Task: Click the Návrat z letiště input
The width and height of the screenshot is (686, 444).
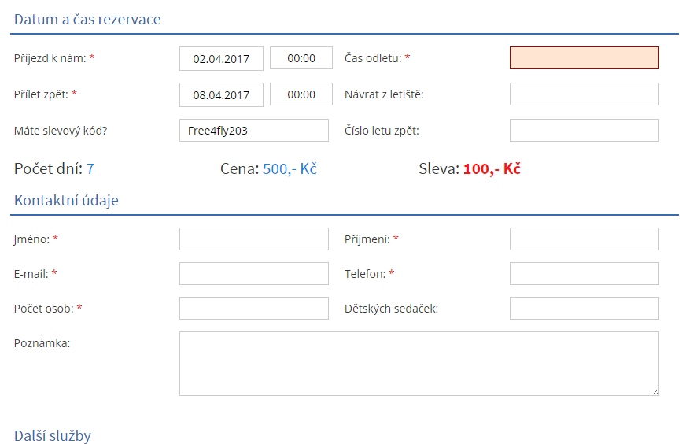Action: tap(584, 94)
